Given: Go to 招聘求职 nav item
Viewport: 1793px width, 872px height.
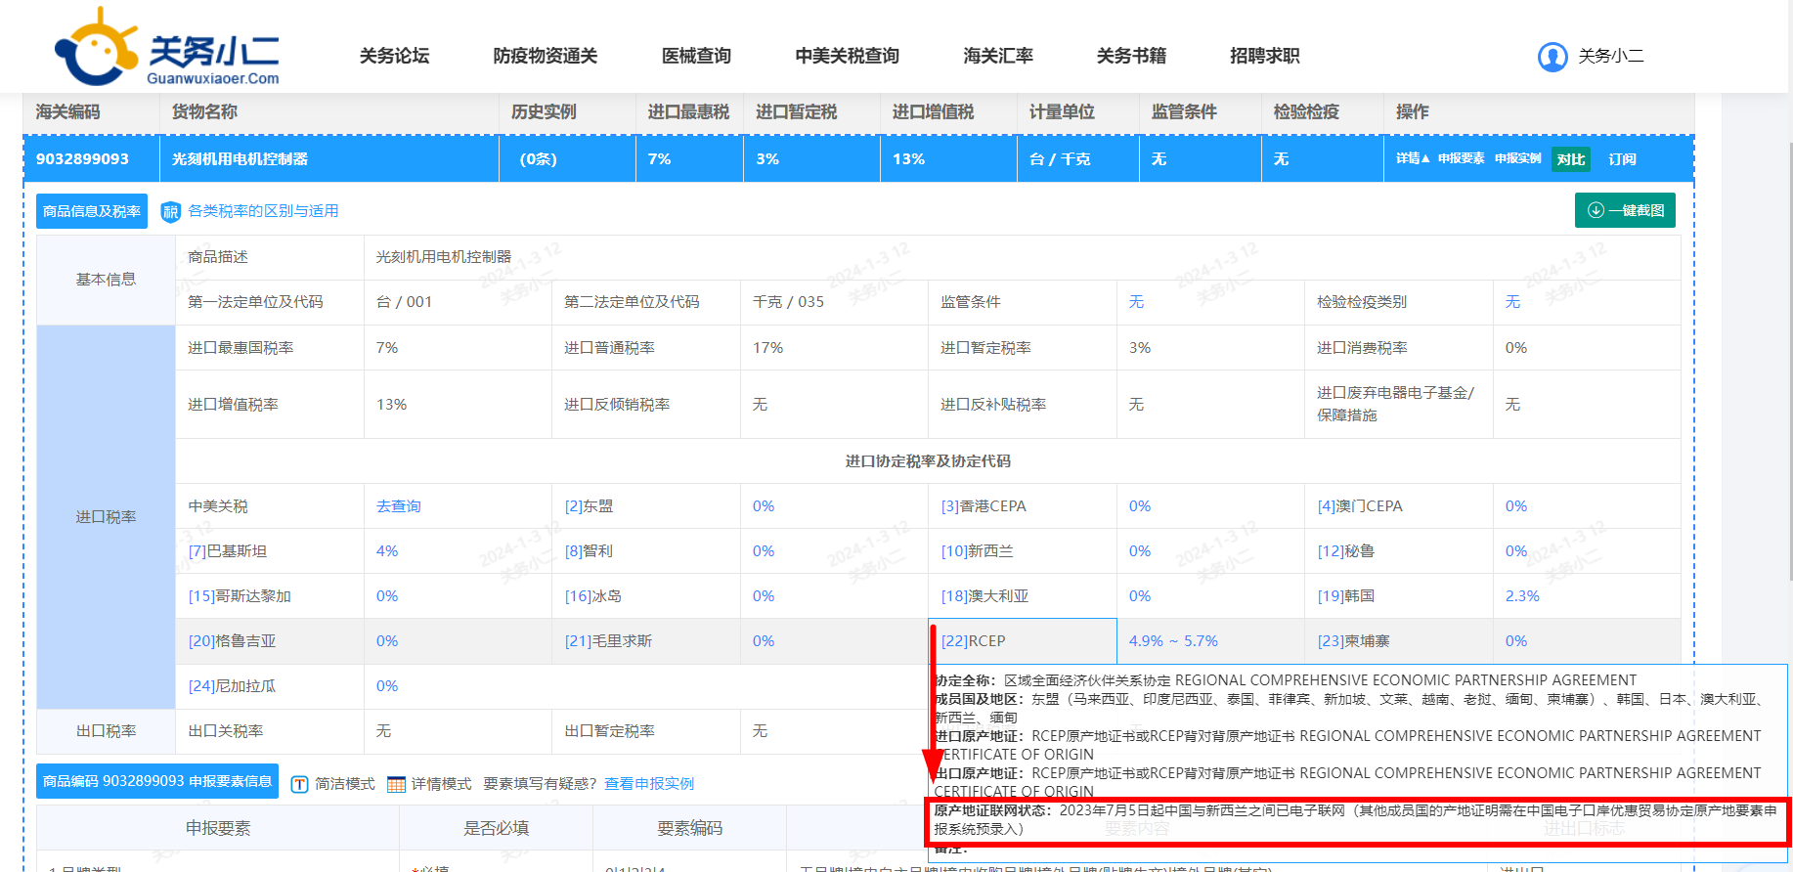Looking at the screenshot, I should click(x=1265, y=56).
